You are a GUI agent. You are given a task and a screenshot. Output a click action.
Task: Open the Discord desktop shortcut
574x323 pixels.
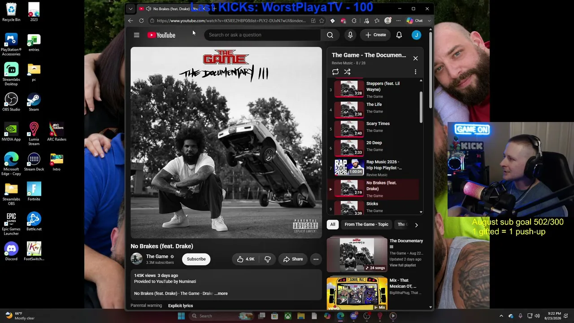tap(11, 251)
